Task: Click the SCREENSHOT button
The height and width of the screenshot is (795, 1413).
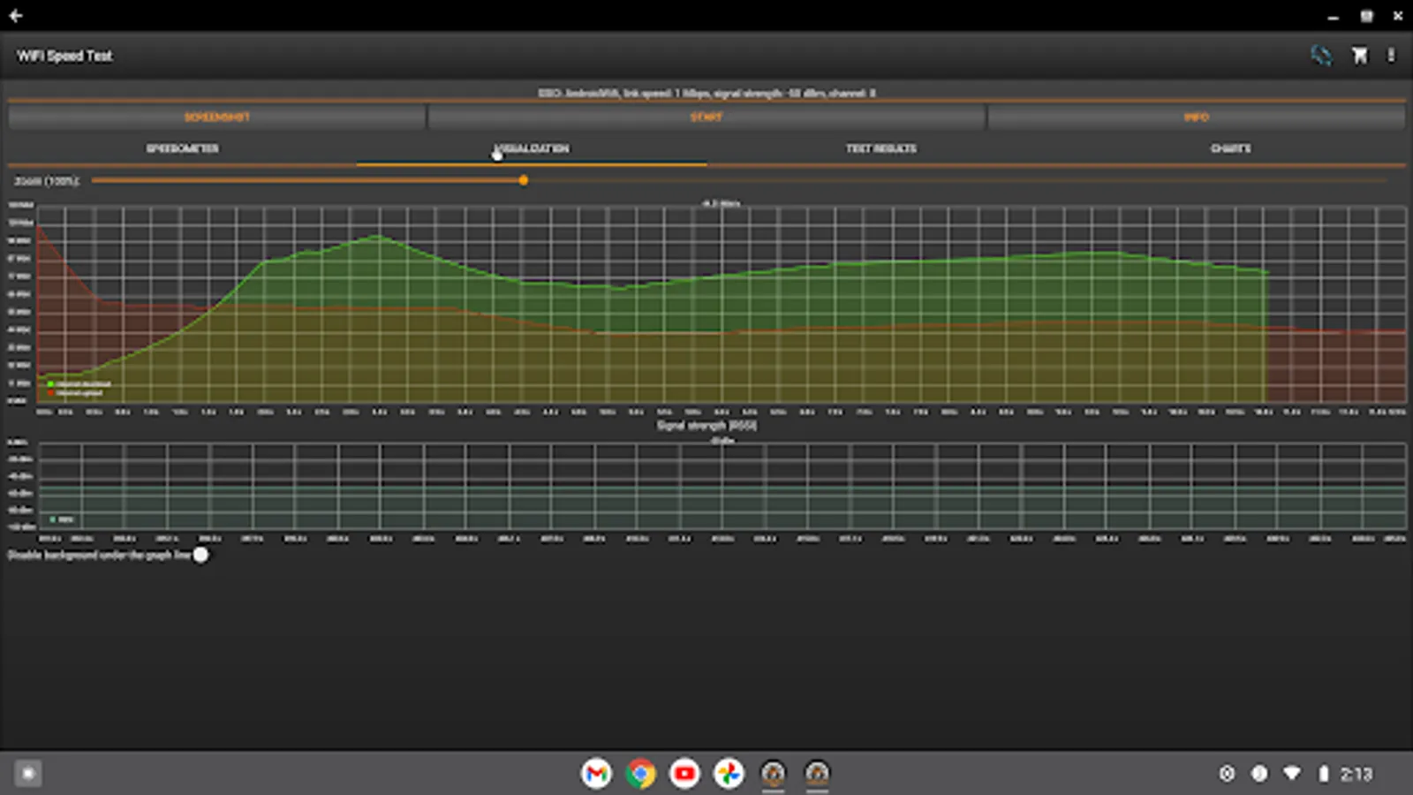Action: click(216, 117)
